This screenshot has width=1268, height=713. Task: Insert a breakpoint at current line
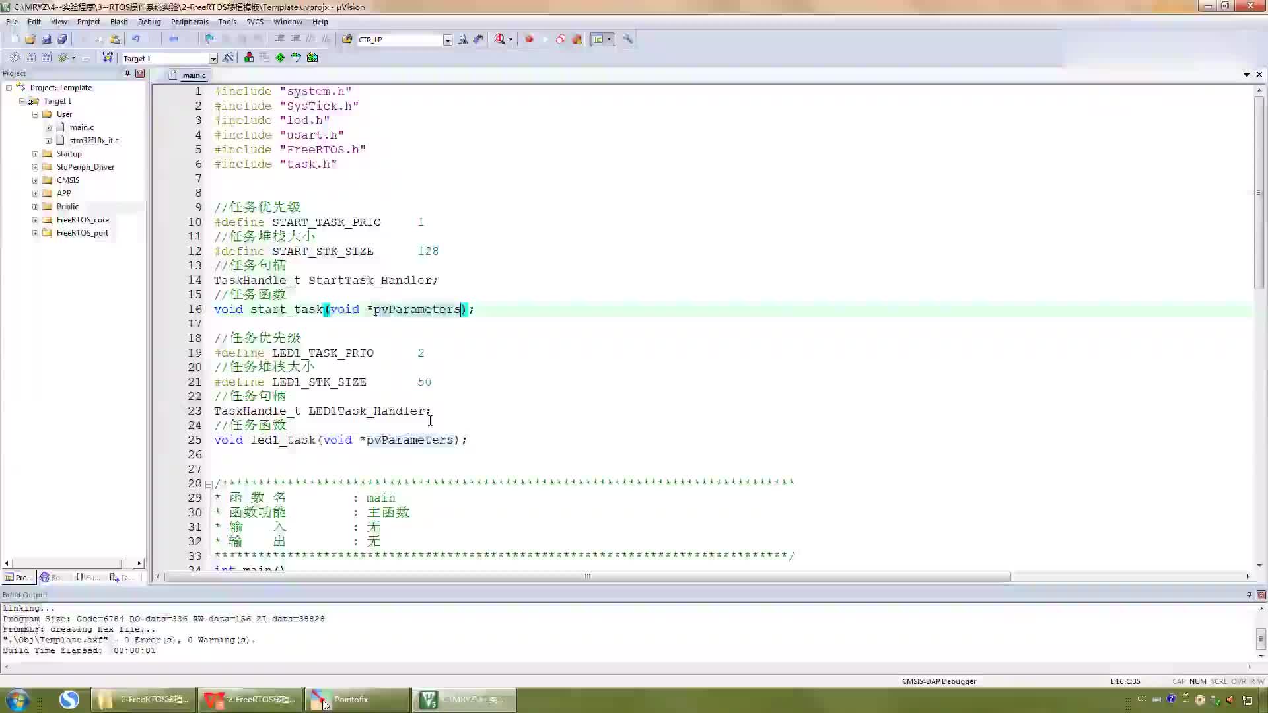tap(529, 40)
